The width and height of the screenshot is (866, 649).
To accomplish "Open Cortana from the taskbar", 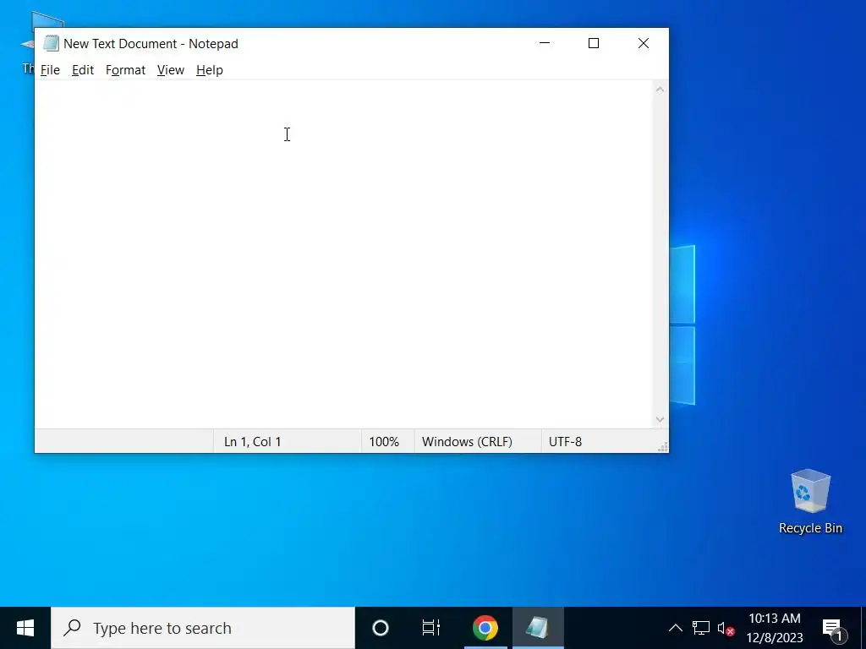I will [x=381, y=628].
